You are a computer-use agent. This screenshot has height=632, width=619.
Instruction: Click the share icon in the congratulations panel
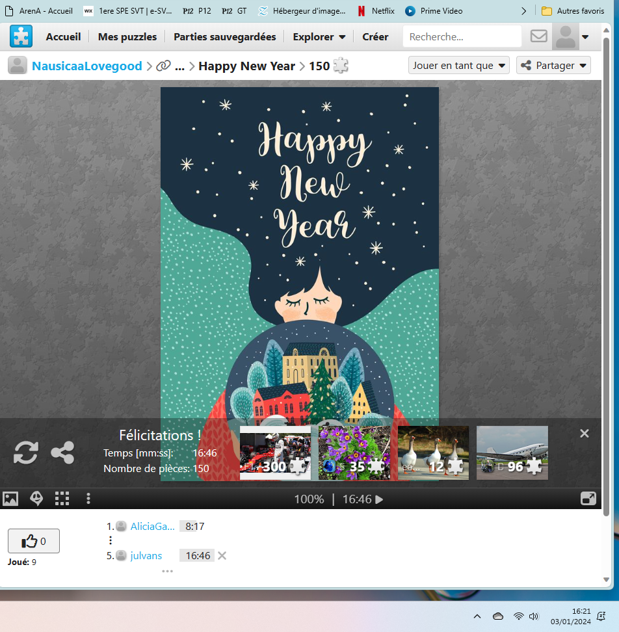[x=62, y=453]
